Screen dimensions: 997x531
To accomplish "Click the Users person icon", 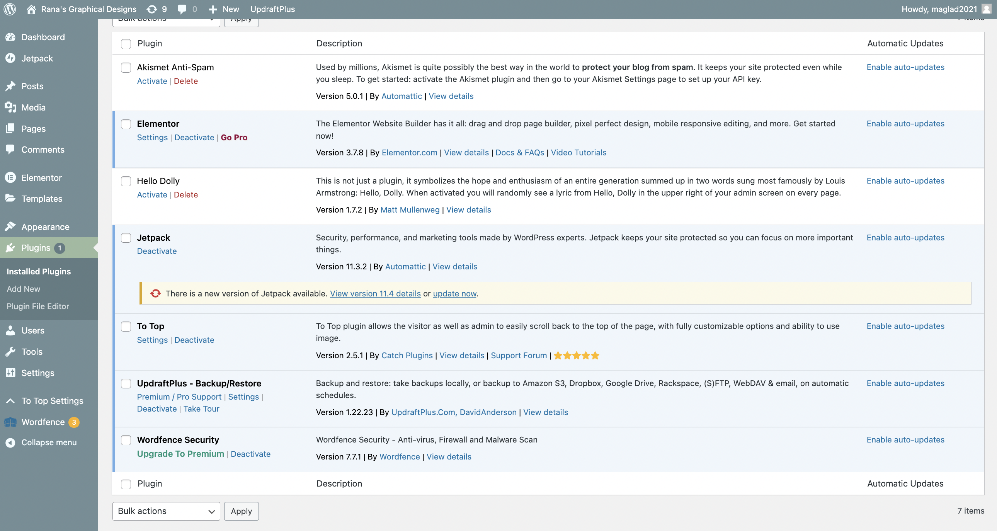I will click(10, 330).
